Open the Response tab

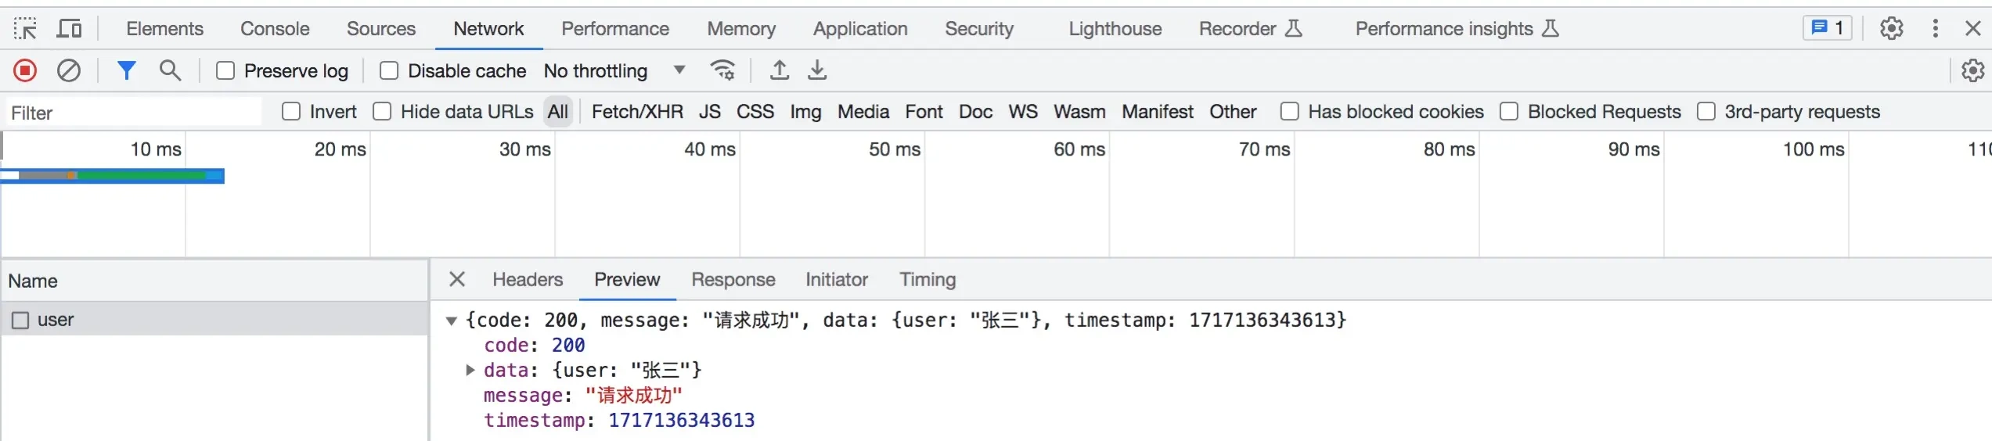pos(733,280)
